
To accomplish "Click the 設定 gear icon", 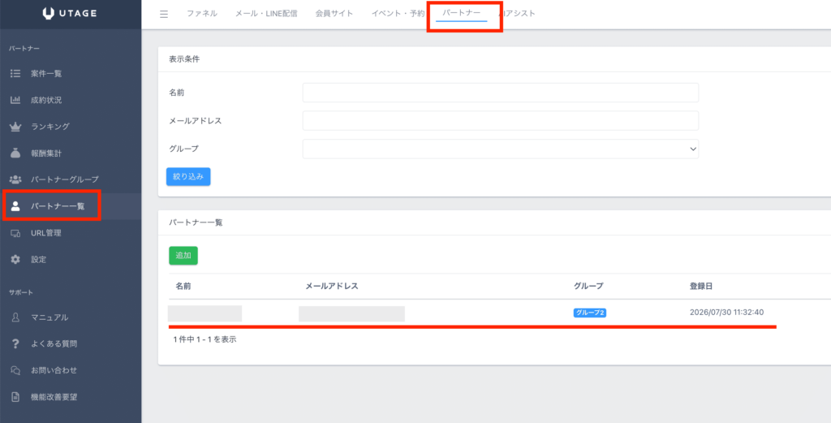I will click(15, 260).
